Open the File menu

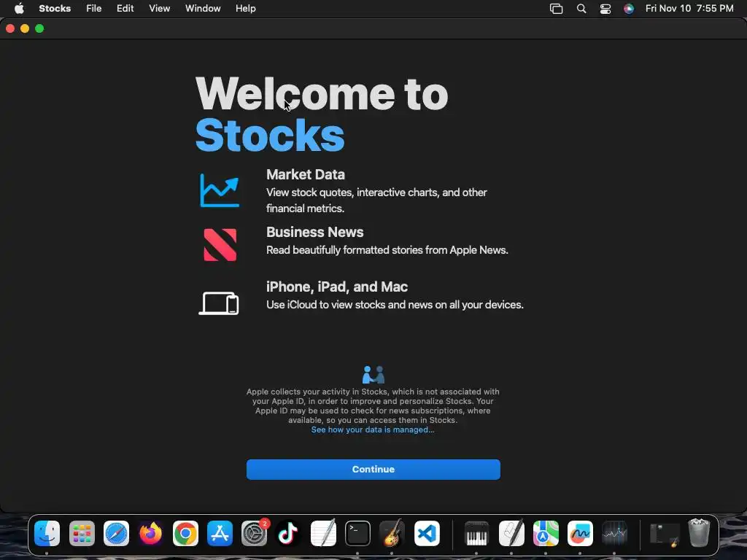tap(94, 9)
